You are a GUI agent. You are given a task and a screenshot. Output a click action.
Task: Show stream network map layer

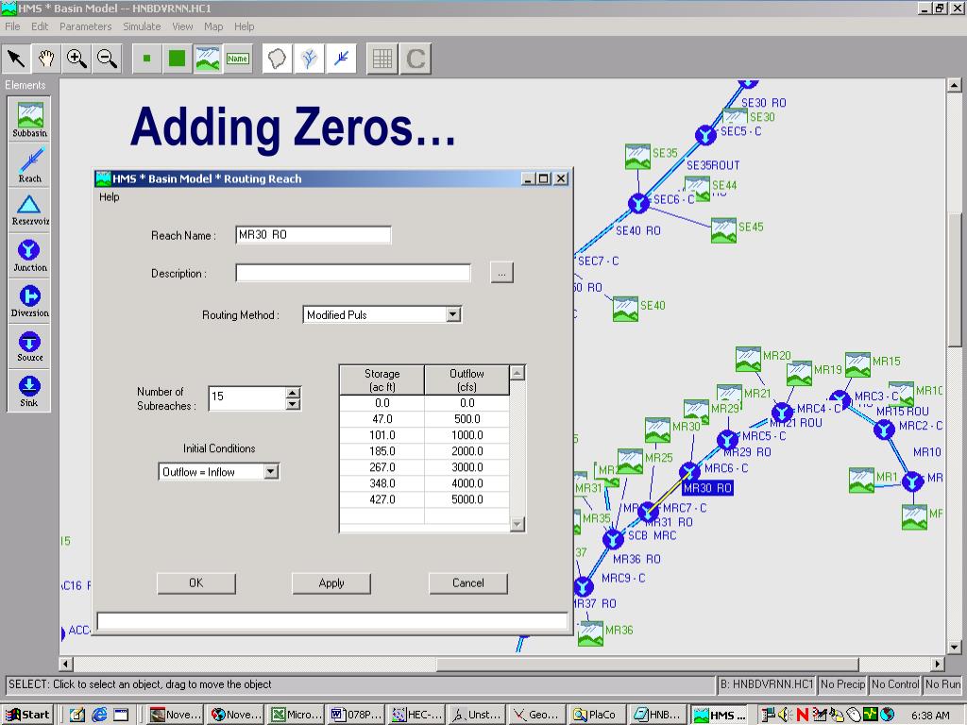(x=309, y=59)
